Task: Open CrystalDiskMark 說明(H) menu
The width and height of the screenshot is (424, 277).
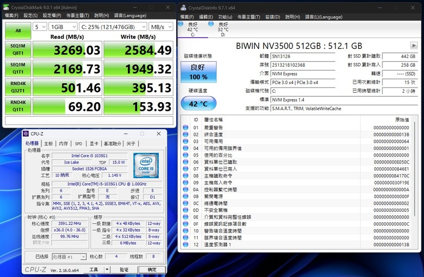Action: click(102, 16)
